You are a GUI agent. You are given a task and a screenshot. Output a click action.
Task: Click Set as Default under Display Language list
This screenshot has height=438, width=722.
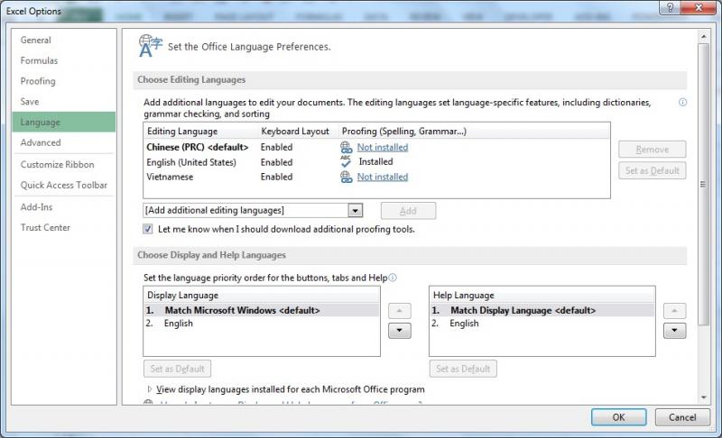177,369
